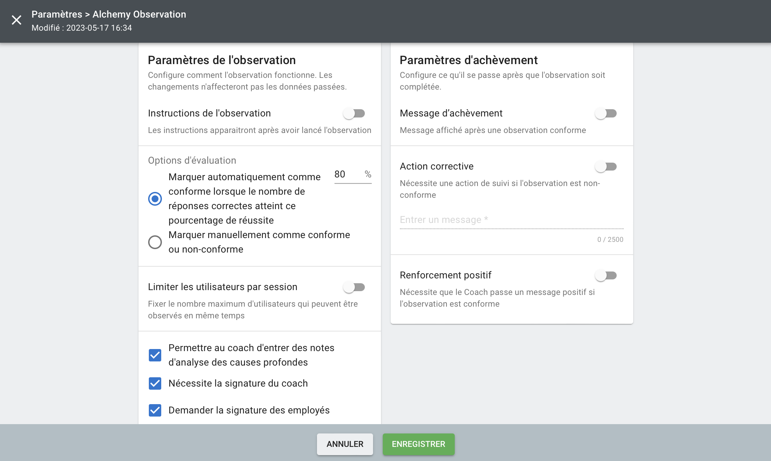This screenshot has width=771, height=461.
Task: Uncheck root cause analysis notes checkbox
Action: click(155, 355)
